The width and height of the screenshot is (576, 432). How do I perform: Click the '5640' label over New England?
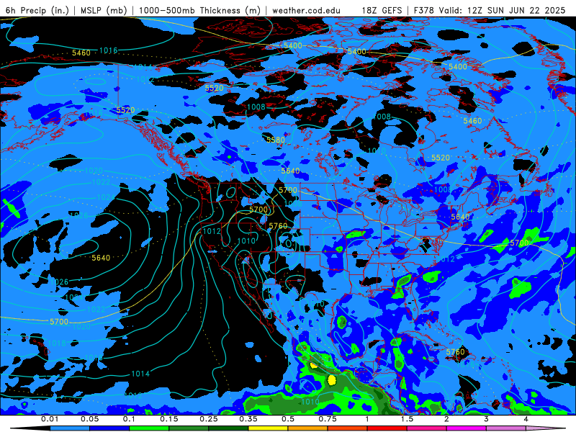tap(460, 217)
